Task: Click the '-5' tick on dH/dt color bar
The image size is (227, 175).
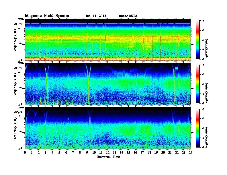Action: [x=203, y=21]
